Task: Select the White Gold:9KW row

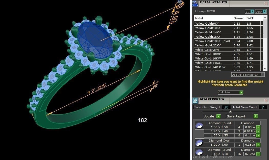Action: point(228,50)
